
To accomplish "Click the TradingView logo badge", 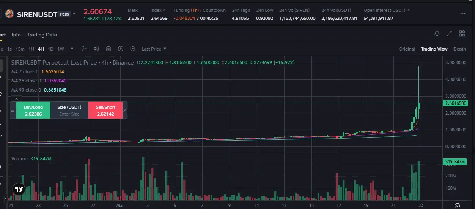I will click(x=19, y=189).
